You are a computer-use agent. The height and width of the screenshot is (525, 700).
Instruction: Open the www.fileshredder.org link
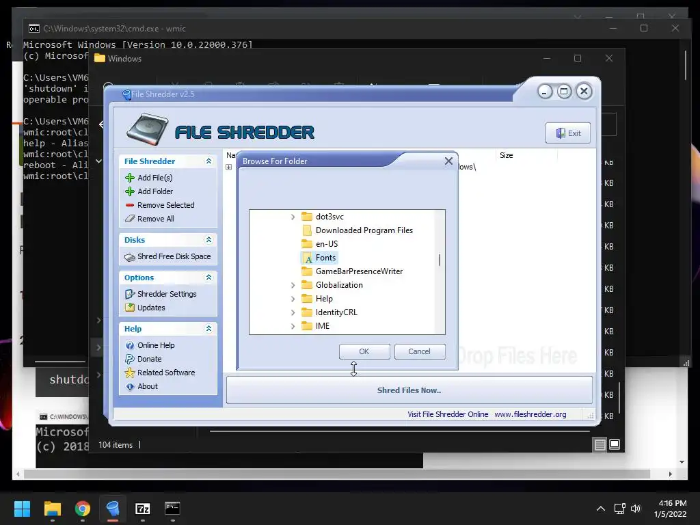(530, 414)
